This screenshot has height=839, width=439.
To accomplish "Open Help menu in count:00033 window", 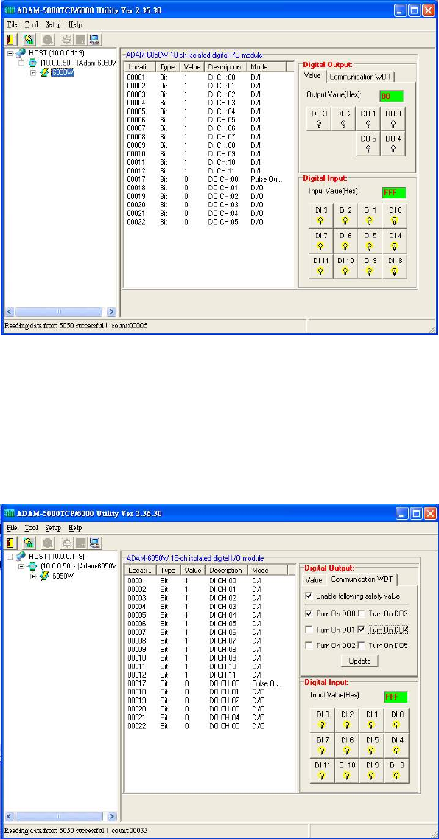I will (x=75, y=528).
